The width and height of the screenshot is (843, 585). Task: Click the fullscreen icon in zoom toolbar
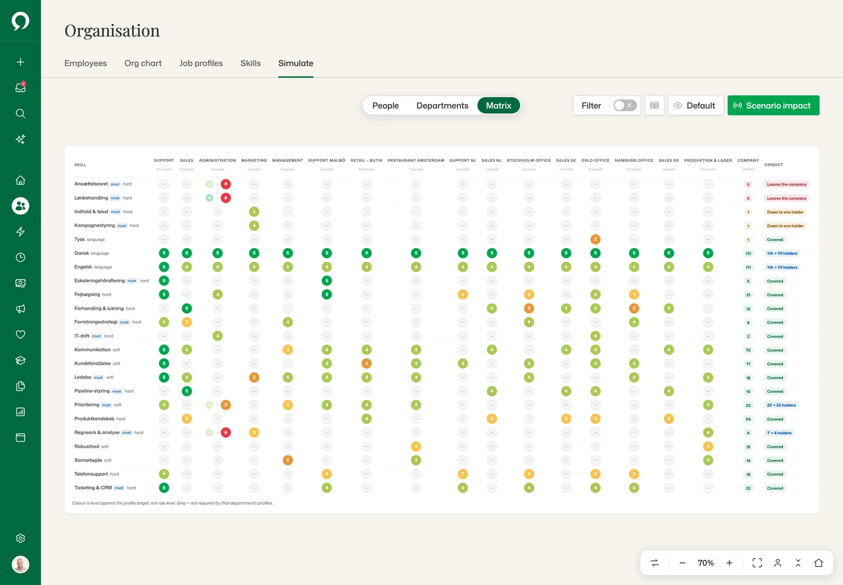[x=757, y=563]
